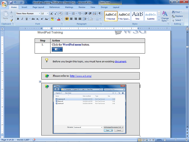Open the Bullets list dropdown

coord(70,14)
